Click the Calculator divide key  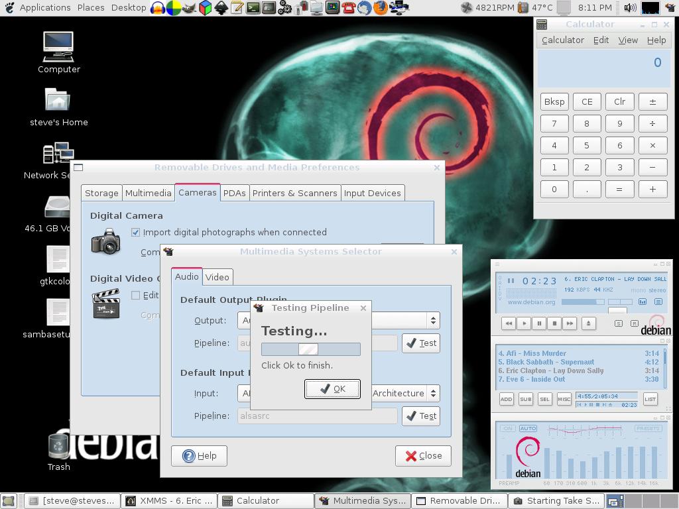coord(652,124)
